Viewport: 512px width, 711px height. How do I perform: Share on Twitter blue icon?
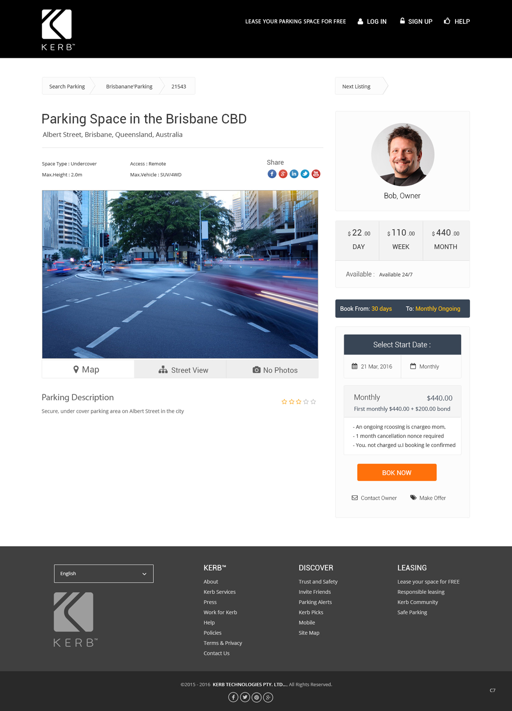305,174
